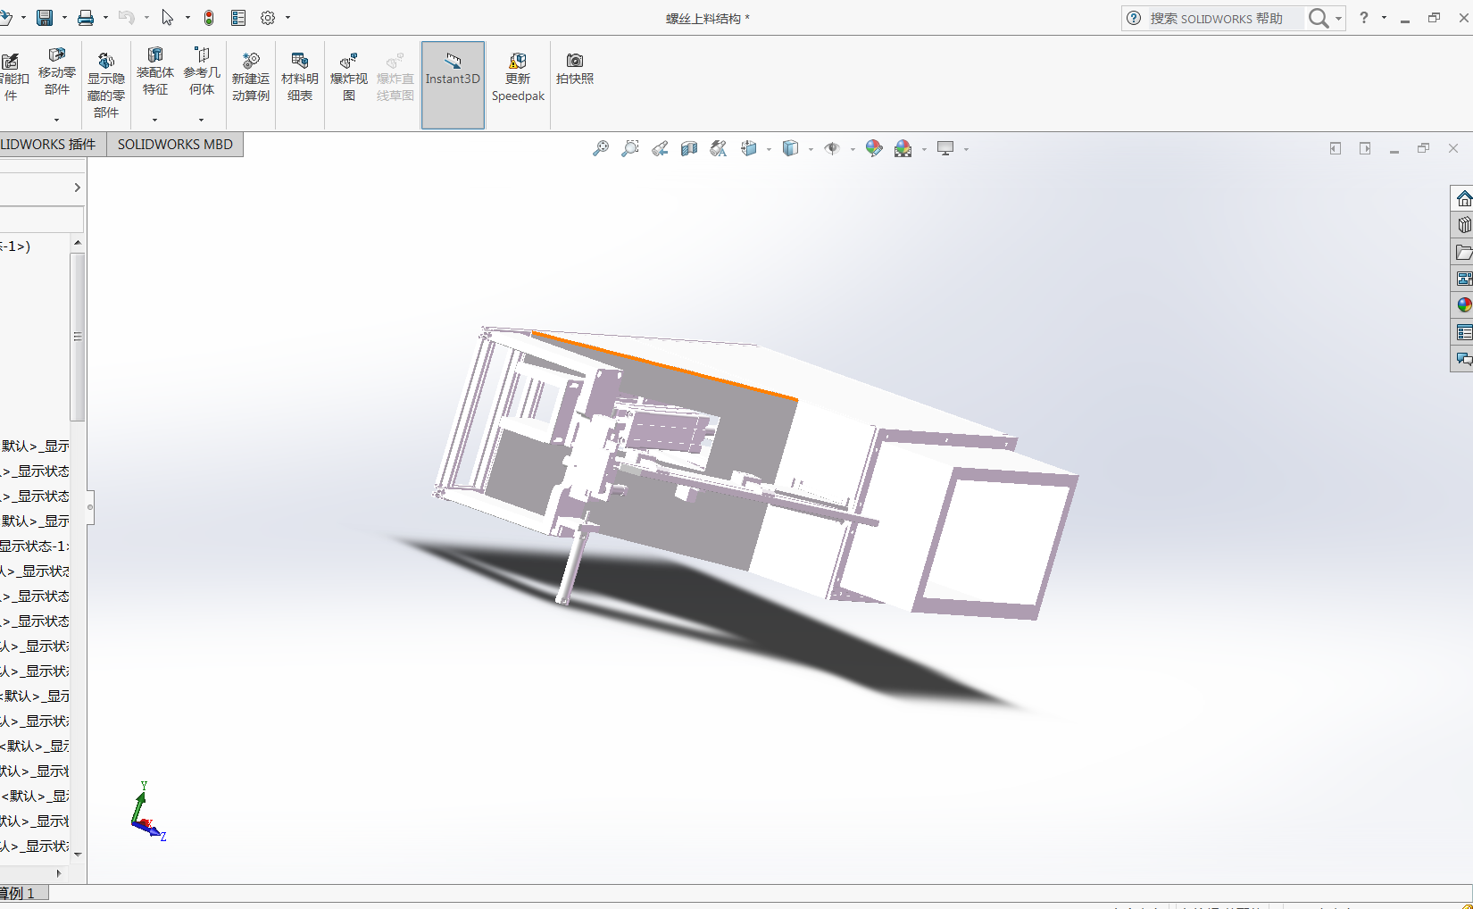Screen dimensions: 1473x909
Task: Click New Motion Study (新建运动算例)
Action: click(x=251, y=78)
